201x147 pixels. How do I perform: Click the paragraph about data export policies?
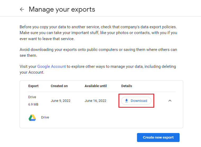coord(98,33)
